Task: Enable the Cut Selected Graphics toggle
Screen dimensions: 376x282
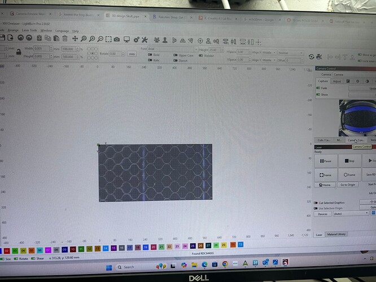Action: (316, 202)
